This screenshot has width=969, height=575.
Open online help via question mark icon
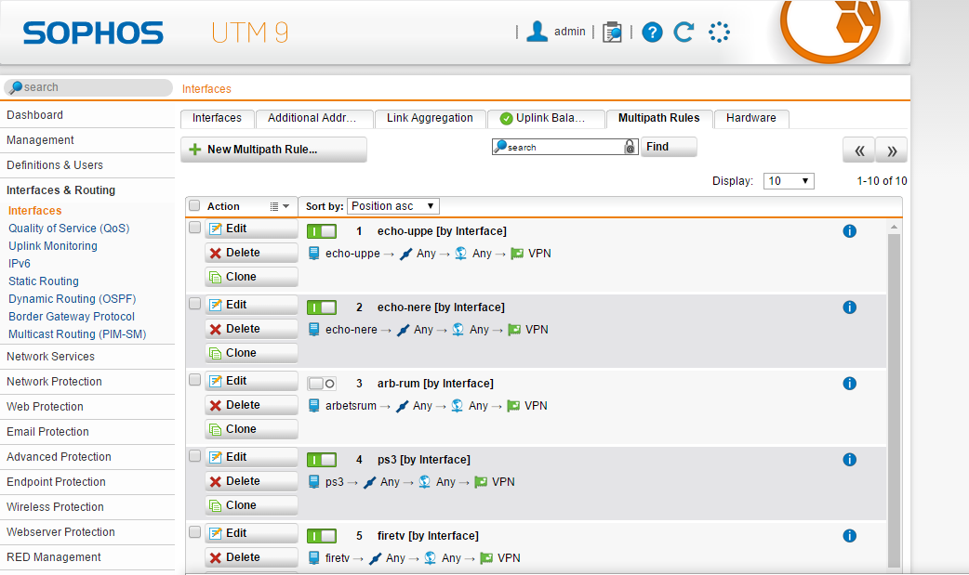click(x=652, y=32)
